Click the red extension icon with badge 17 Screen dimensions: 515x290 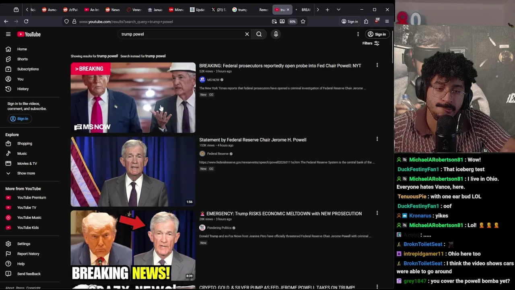pos(377,21)
